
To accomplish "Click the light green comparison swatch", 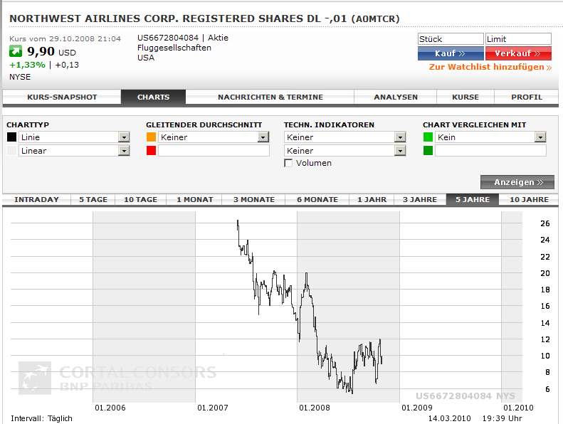I will (428, 137).
